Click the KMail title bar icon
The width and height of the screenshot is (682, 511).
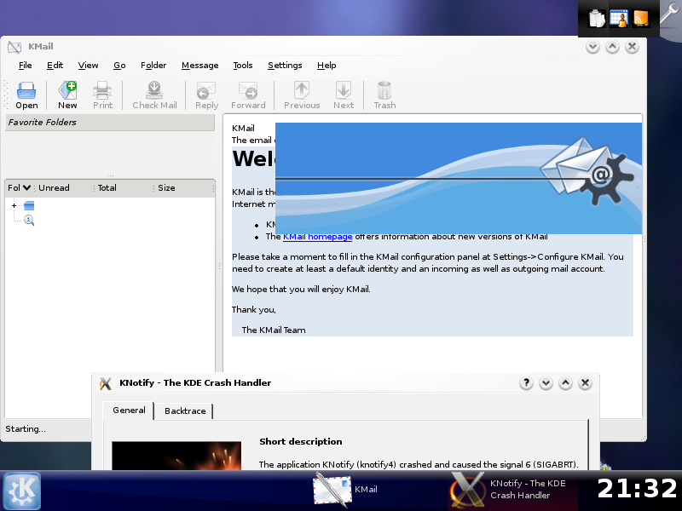[x=14, y=47]
